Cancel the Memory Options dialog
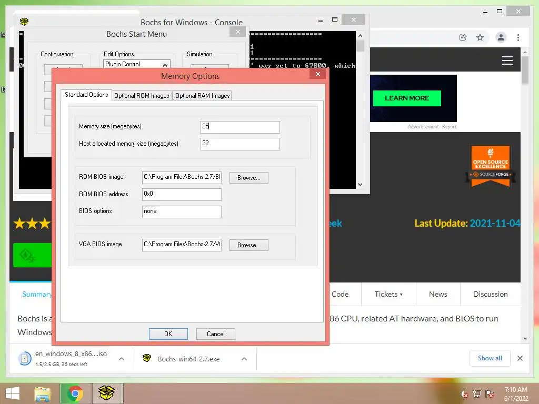Screen dimensions: 539x404 [x=215, y=334]
